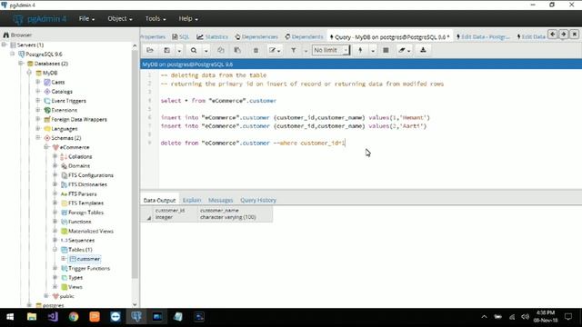Select the Query - MyDB tab

(x=389, y=36)
